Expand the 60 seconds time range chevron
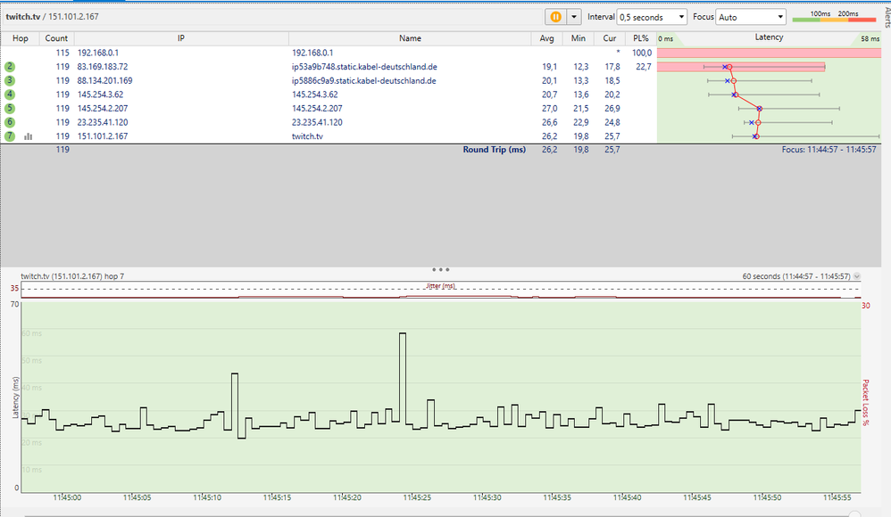 857,276
